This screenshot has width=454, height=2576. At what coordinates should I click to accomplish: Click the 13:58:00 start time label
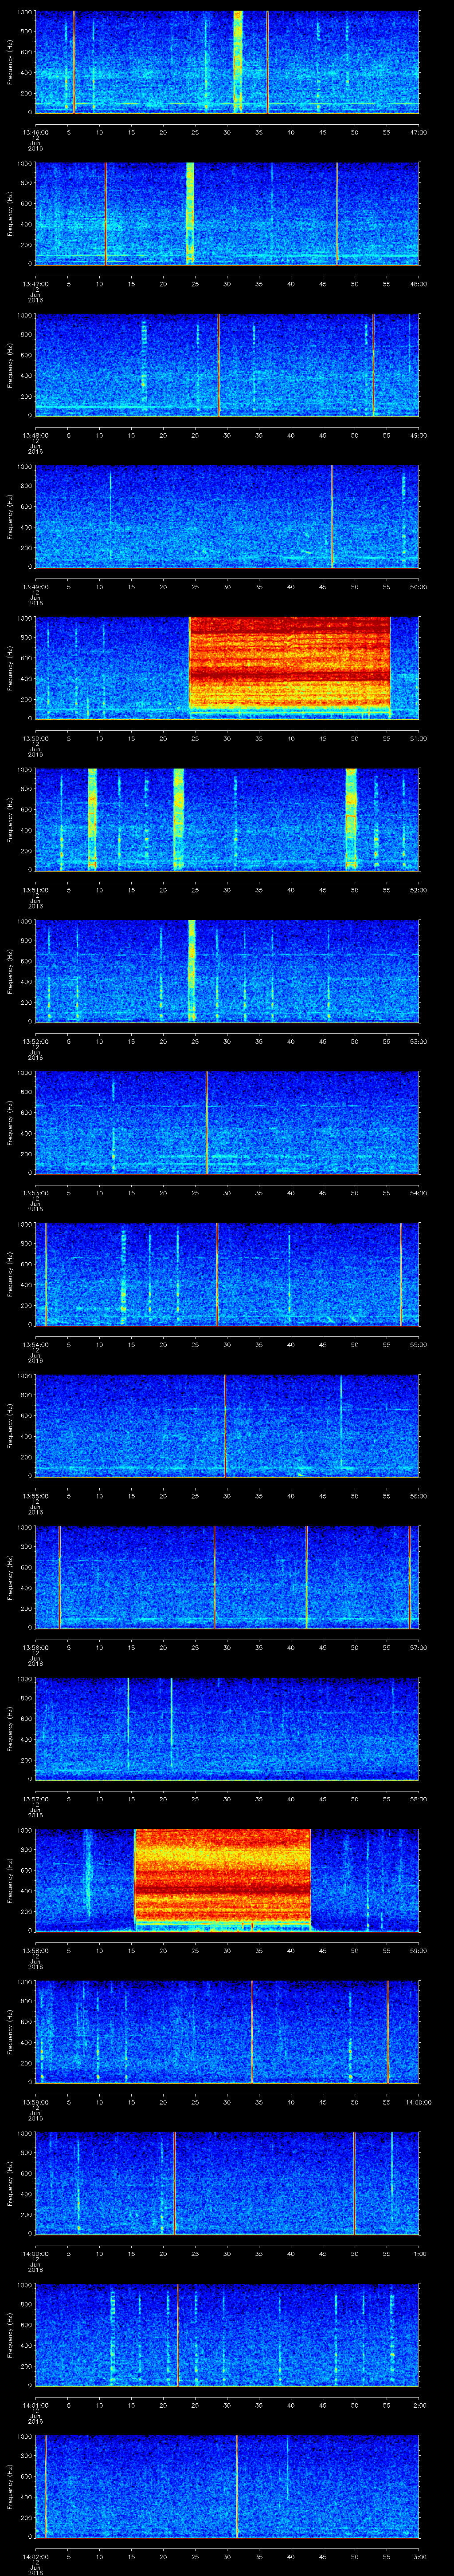tap(36, 1951)
